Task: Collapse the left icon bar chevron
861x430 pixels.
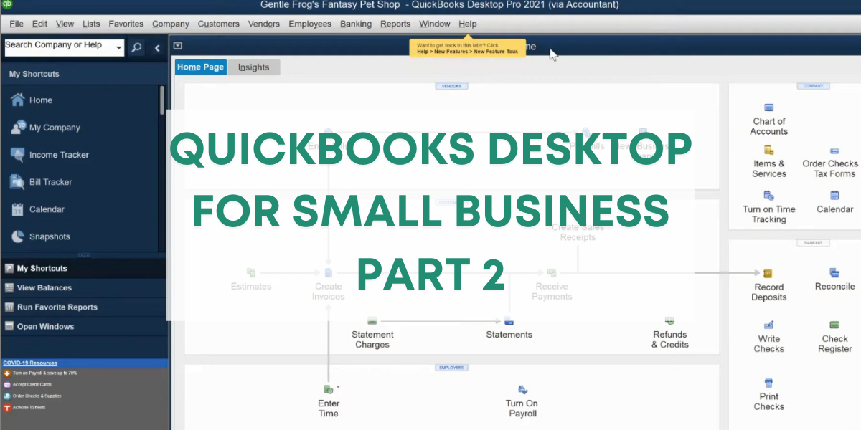Action: [157, 48]
